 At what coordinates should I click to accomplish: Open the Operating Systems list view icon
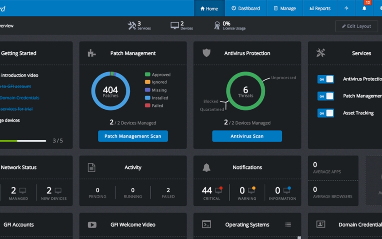[288, 224]
